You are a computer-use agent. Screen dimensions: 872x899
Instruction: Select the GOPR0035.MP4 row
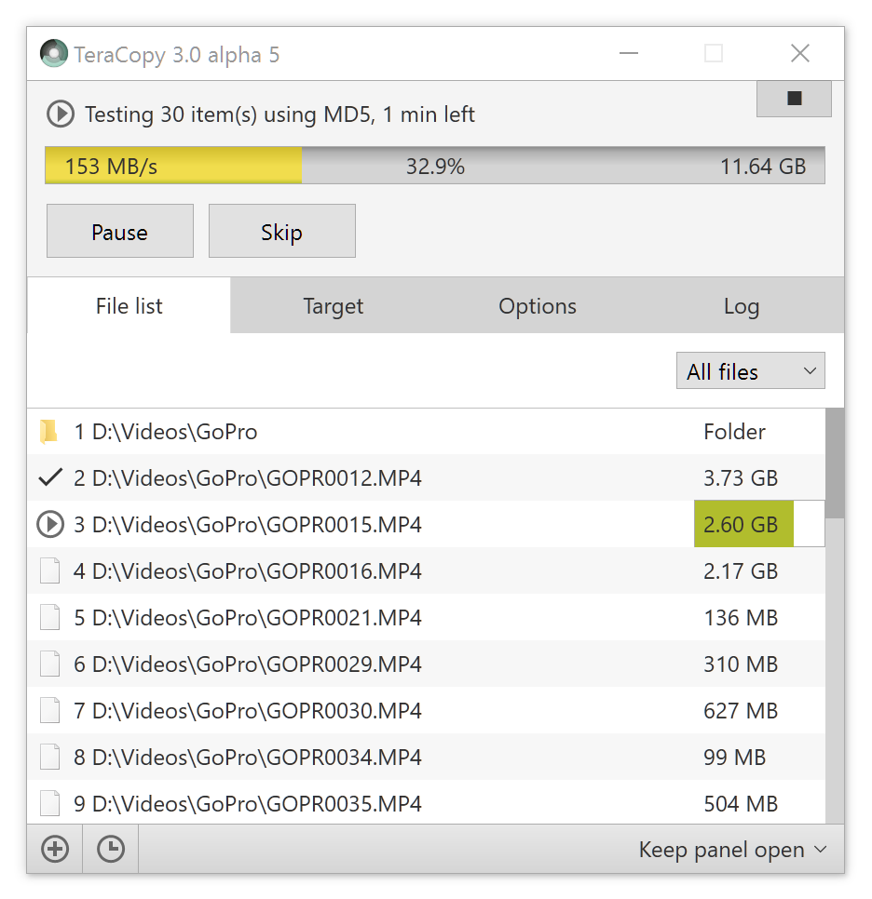click(x=426, y=803)
